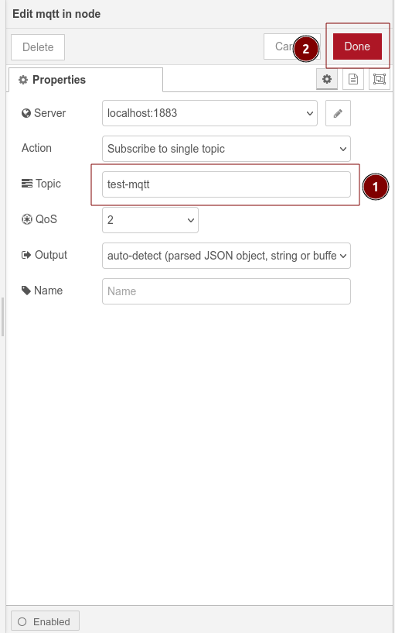Expand the Action dropdown

tap(226, 149)
